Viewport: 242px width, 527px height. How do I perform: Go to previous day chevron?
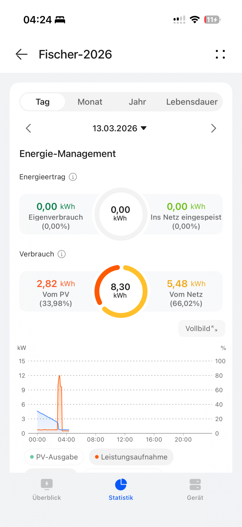(x=28, y=128)
